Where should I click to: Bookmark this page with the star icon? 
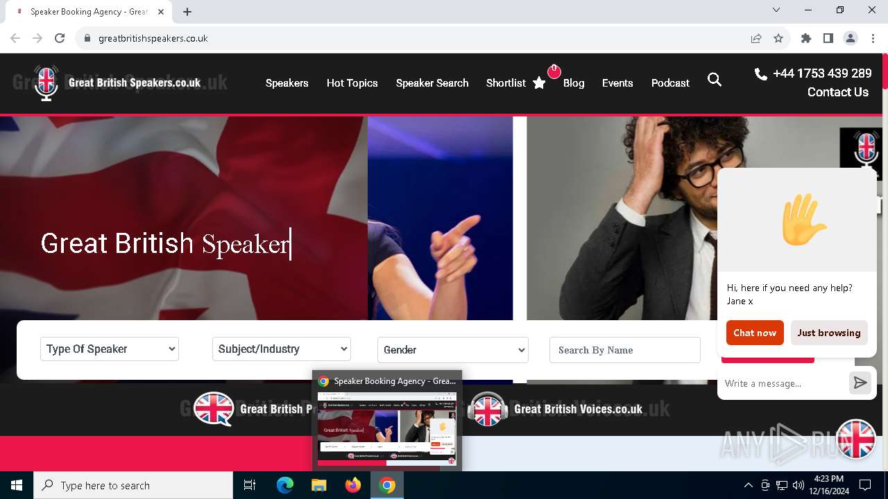click(x=778, y=38)
